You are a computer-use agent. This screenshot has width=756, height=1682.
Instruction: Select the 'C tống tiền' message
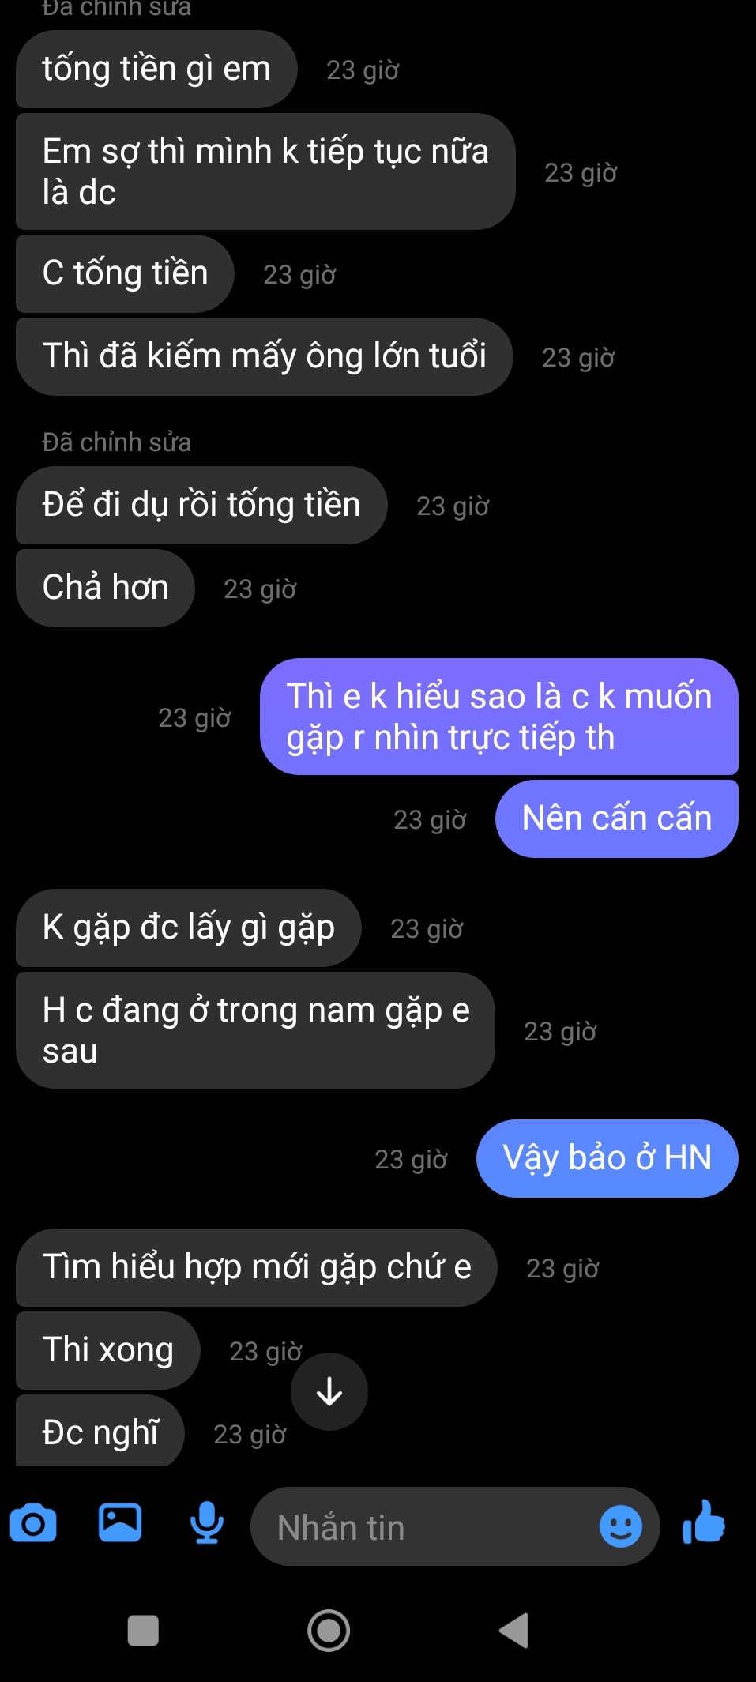(x=125, y=273)
